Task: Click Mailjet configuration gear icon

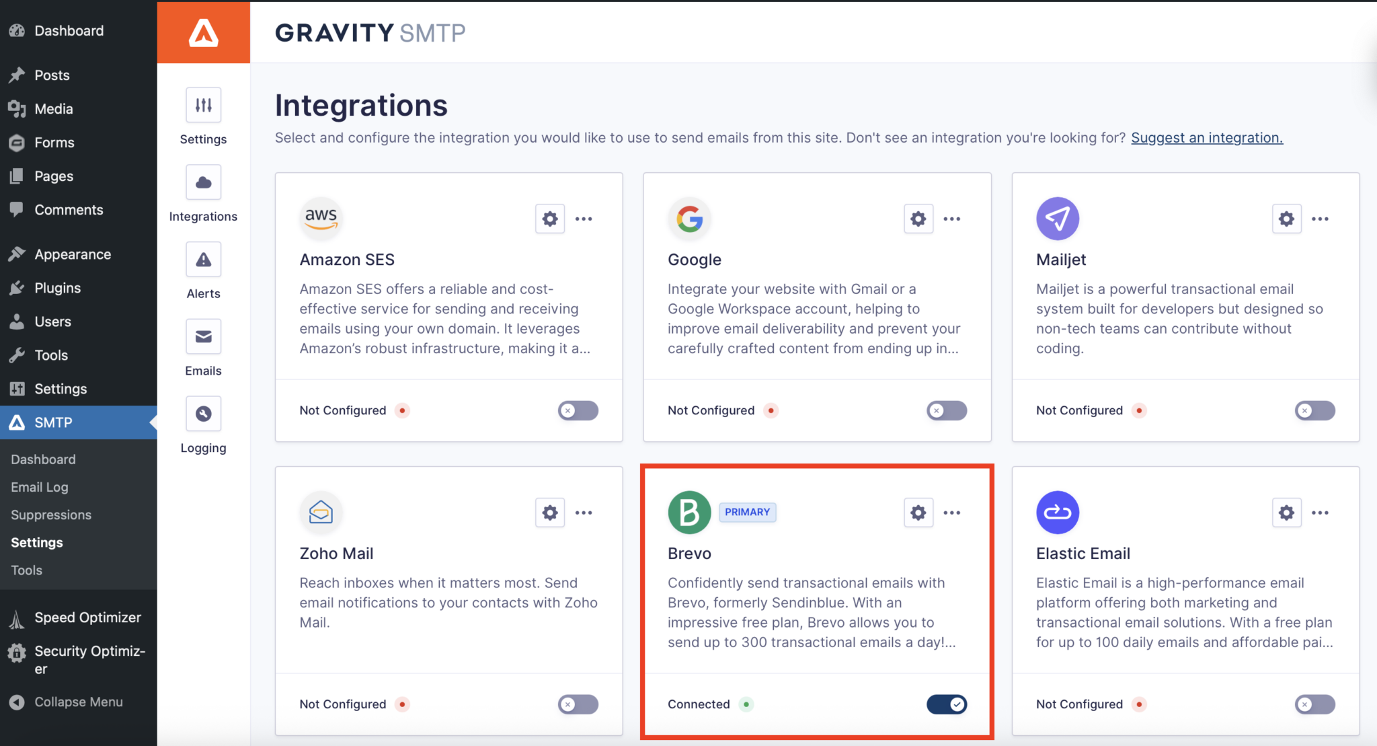Action: [1286, 219]
